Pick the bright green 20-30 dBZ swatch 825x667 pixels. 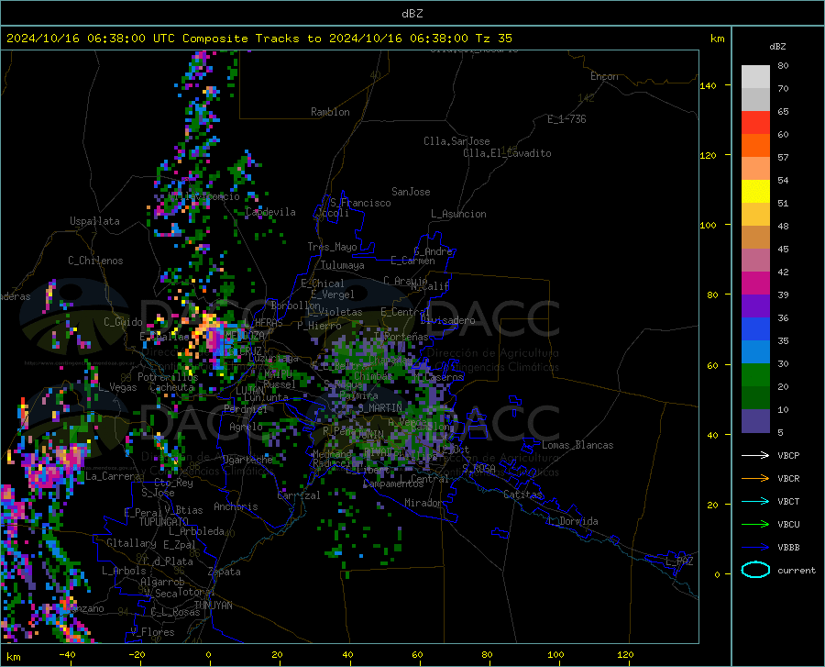pyautogui.click(x=755, y=375)
